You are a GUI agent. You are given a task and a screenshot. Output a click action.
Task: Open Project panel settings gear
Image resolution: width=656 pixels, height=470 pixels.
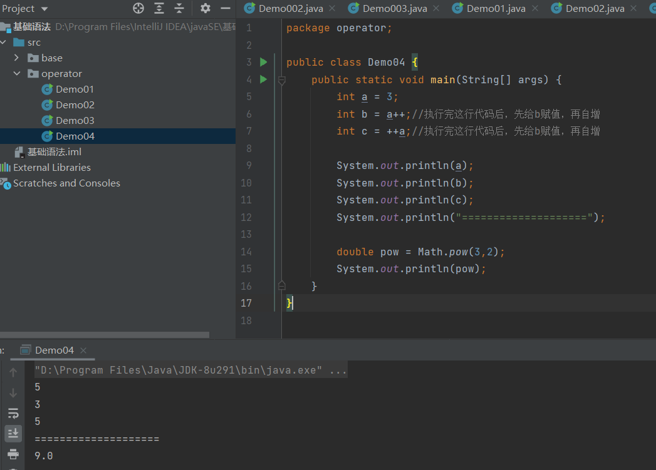(x=205, y=8)
